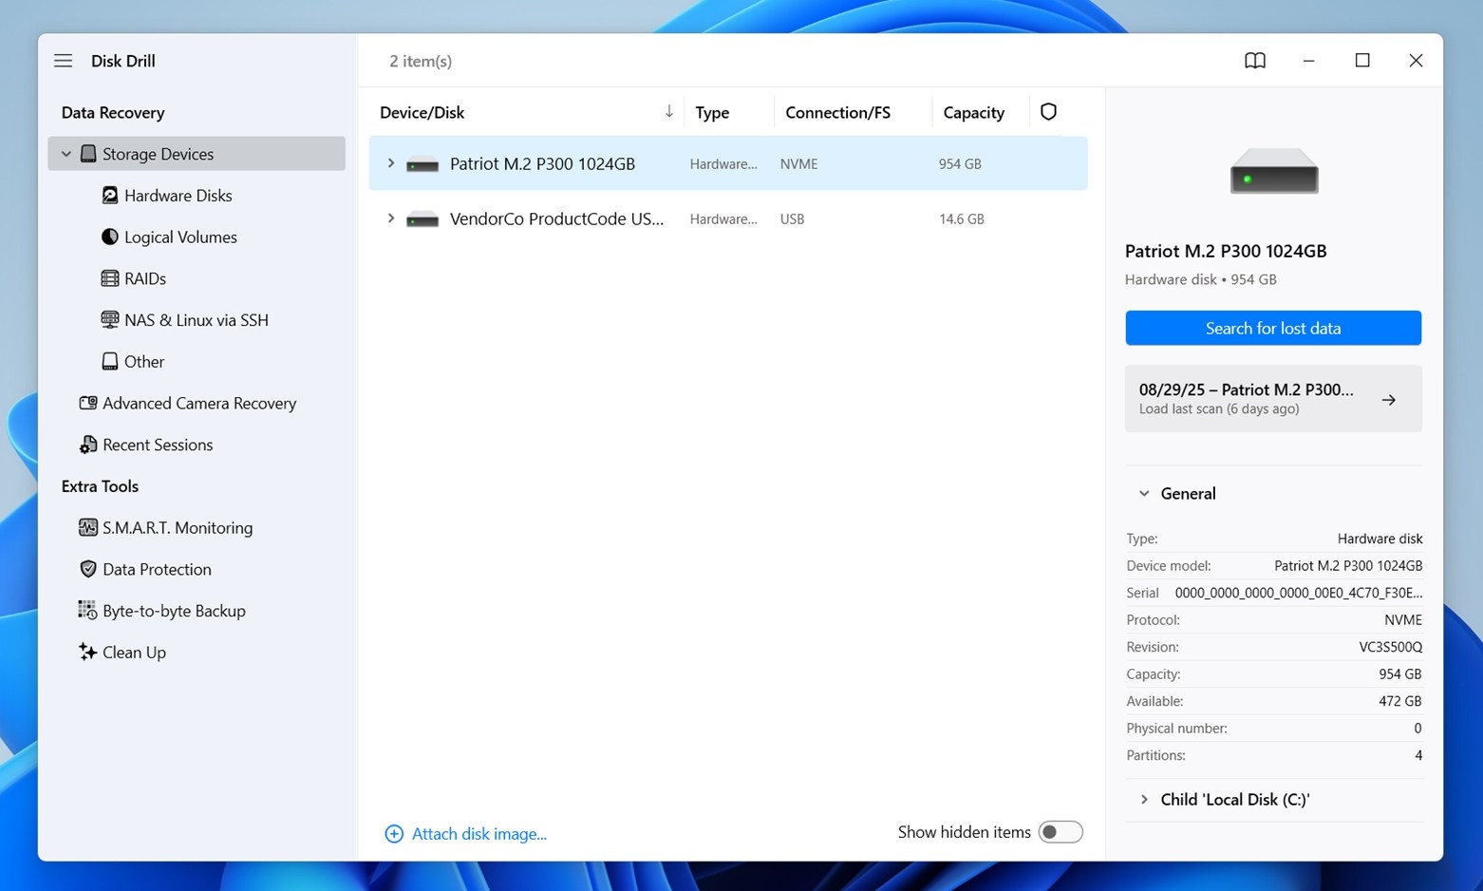Open S.M.A.R.T. Monitoring tool

pyautogui.click(x=178, y=527)
